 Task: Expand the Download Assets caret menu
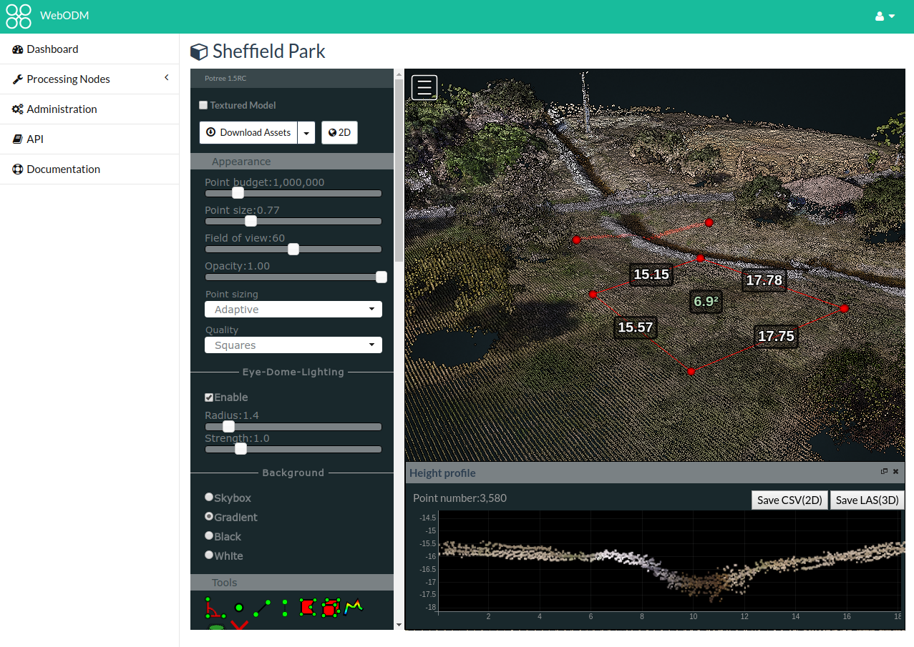point(306,133)
